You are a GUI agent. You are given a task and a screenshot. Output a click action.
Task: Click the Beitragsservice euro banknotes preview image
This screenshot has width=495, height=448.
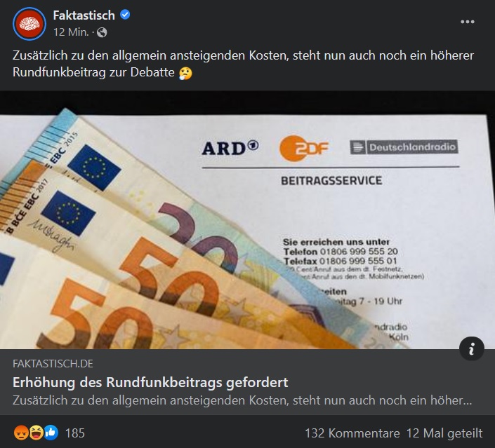[x=247, y=219]
